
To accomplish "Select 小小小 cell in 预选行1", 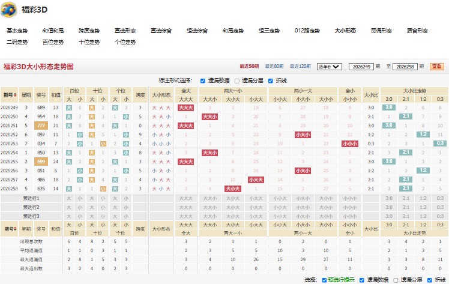I will click(350, 198).
